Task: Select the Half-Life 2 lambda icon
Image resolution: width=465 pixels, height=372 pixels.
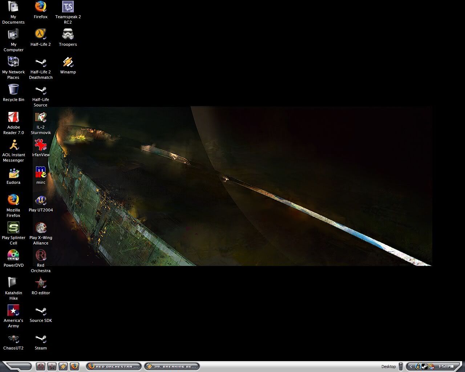Action: [41, 38]
